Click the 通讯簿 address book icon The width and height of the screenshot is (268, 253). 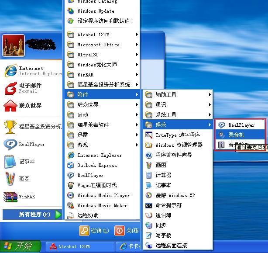[149, 215]
